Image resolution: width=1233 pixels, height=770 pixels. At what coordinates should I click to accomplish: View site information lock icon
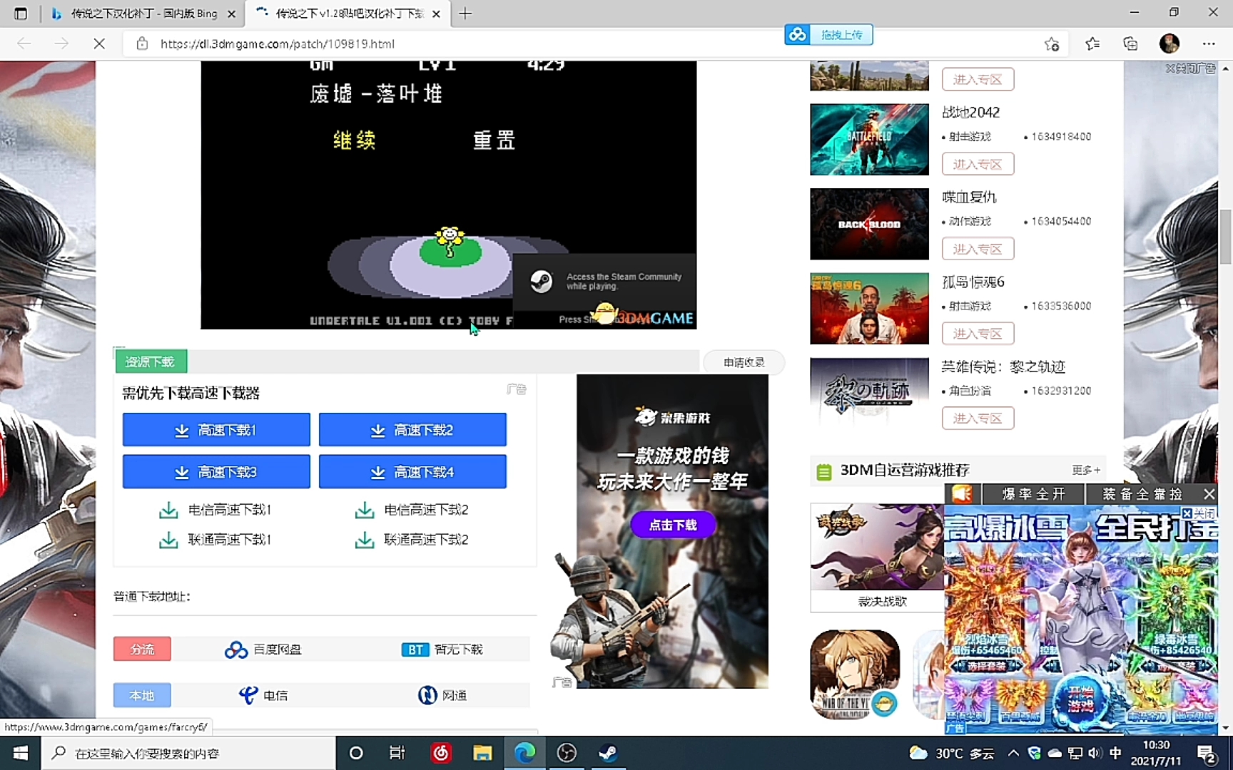(x=142, y=43)
